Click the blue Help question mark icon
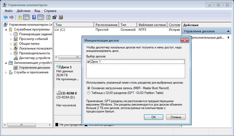Image resolution: width=234 pixels, height=136 pixels. [34, 17]
